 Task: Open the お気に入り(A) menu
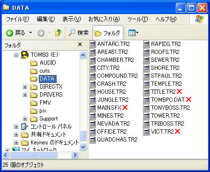104,19
